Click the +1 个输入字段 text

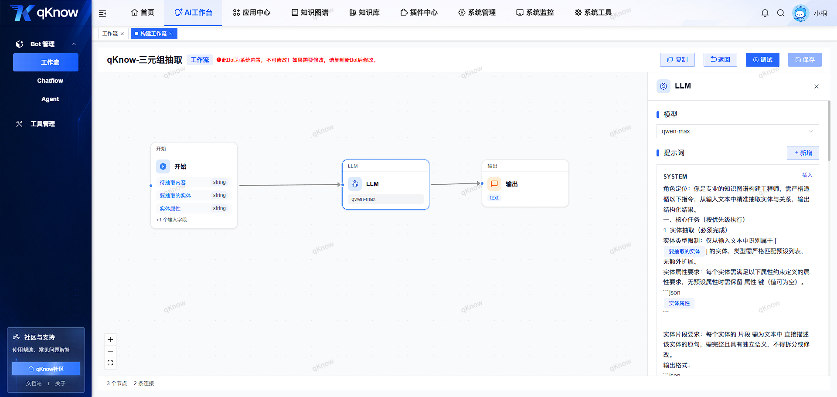tap(171, 220)
